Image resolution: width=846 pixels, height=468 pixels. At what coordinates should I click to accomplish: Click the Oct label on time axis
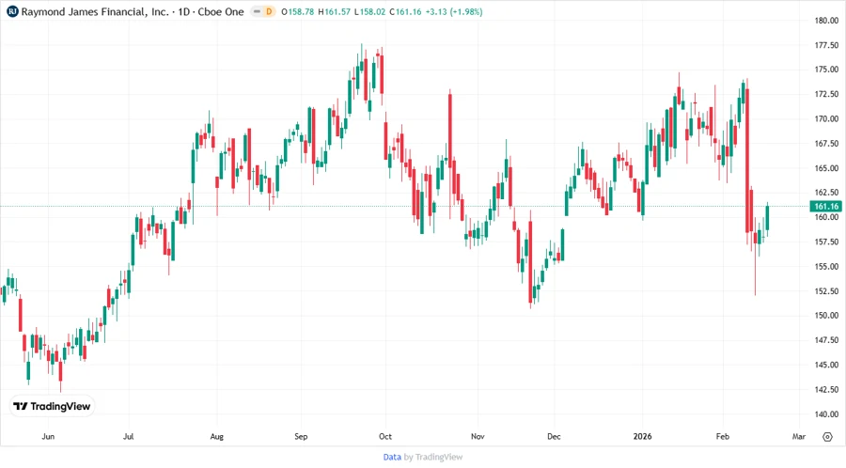(x=385, y=436)
